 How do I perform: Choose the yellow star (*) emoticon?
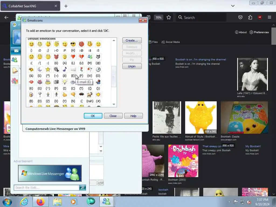pyautogui.click(x=48, y=69)
